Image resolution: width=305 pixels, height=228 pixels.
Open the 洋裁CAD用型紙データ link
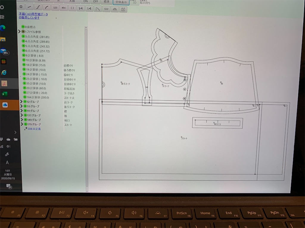(x=33, y=16)
